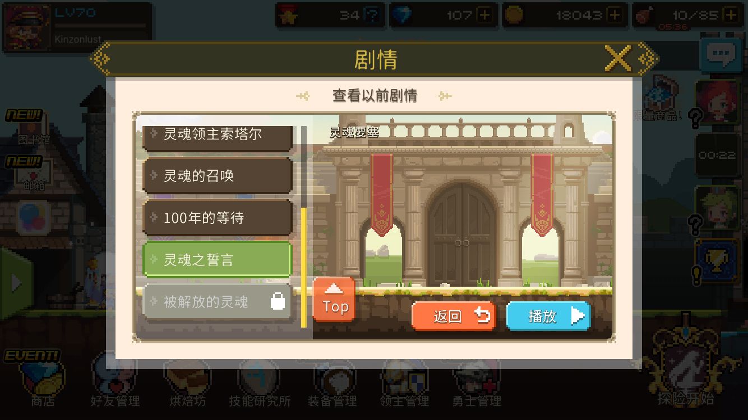Add more blue diamonds with the plus
This screenshot has height=420, width=748.
point(486,15)
